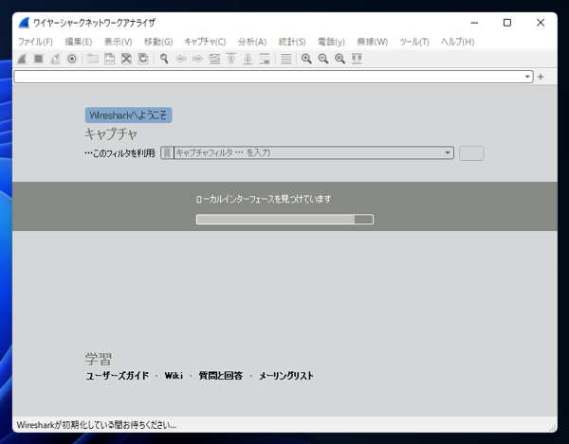This screenshot has width=569, height=444.
Task: Open the メーリングリスト link
Action: [286, 376]
